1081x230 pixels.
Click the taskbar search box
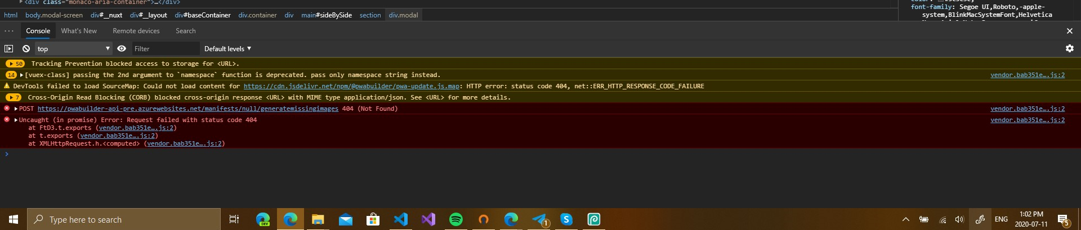point(124,219)
